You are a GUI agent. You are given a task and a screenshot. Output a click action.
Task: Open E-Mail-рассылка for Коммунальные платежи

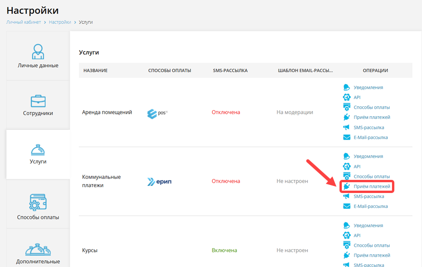(x=370, y=206)
